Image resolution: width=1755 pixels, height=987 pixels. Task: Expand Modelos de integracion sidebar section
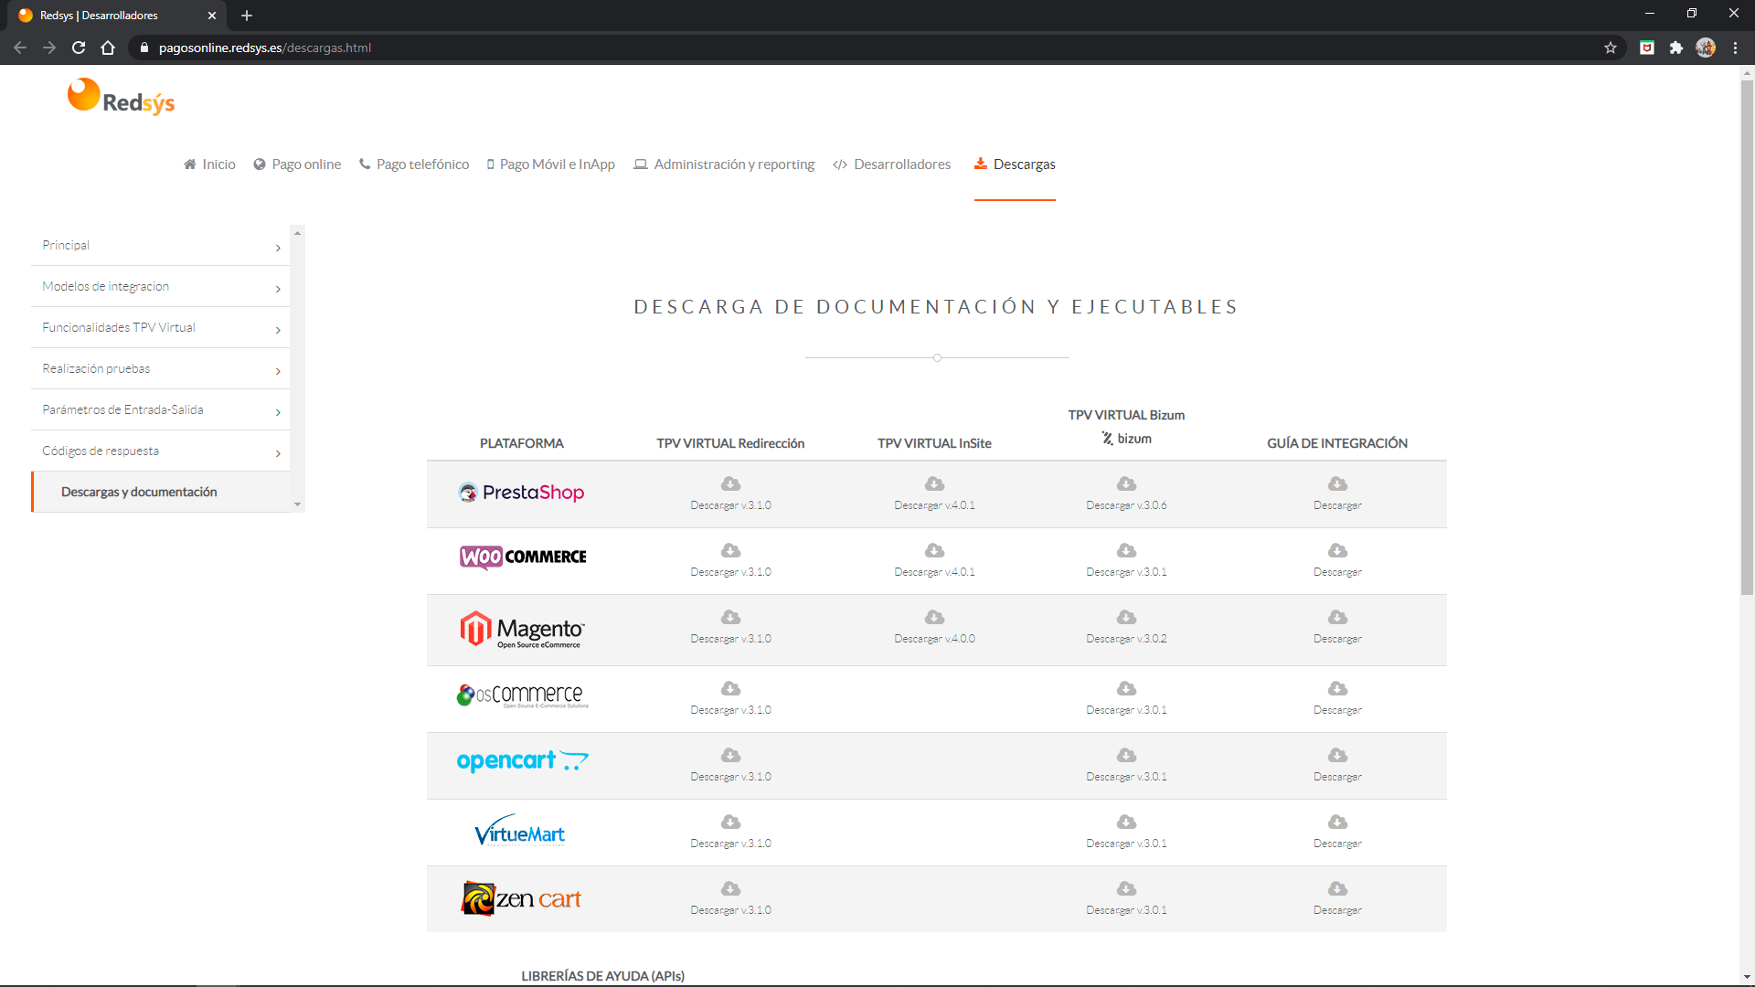pyautogui.click(x=160, y=286)
